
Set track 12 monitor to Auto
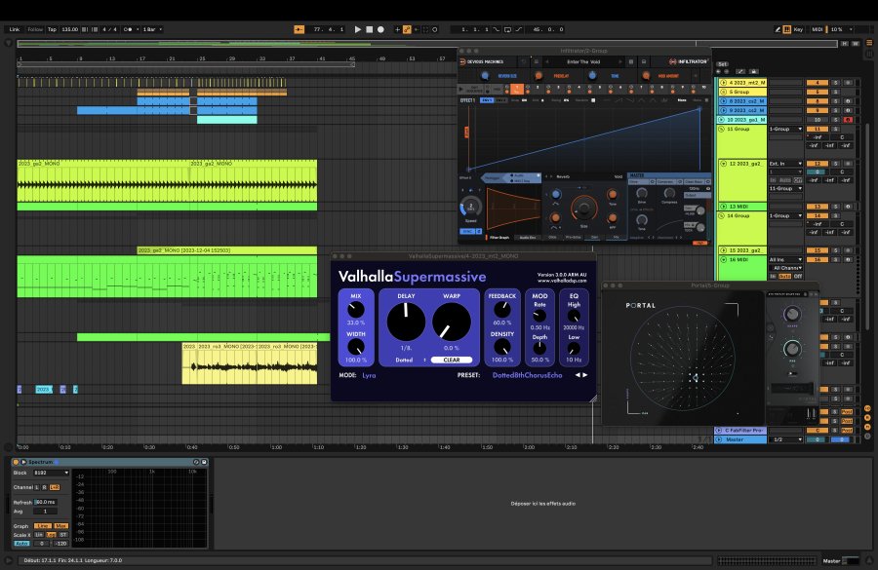pos(785,180)
